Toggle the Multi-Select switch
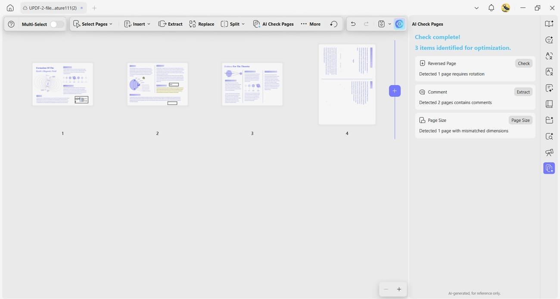 [x=57, y=24]
